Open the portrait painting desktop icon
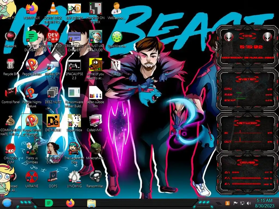The width and height of the screenshot is (279, 209). [x=53, y=149]
